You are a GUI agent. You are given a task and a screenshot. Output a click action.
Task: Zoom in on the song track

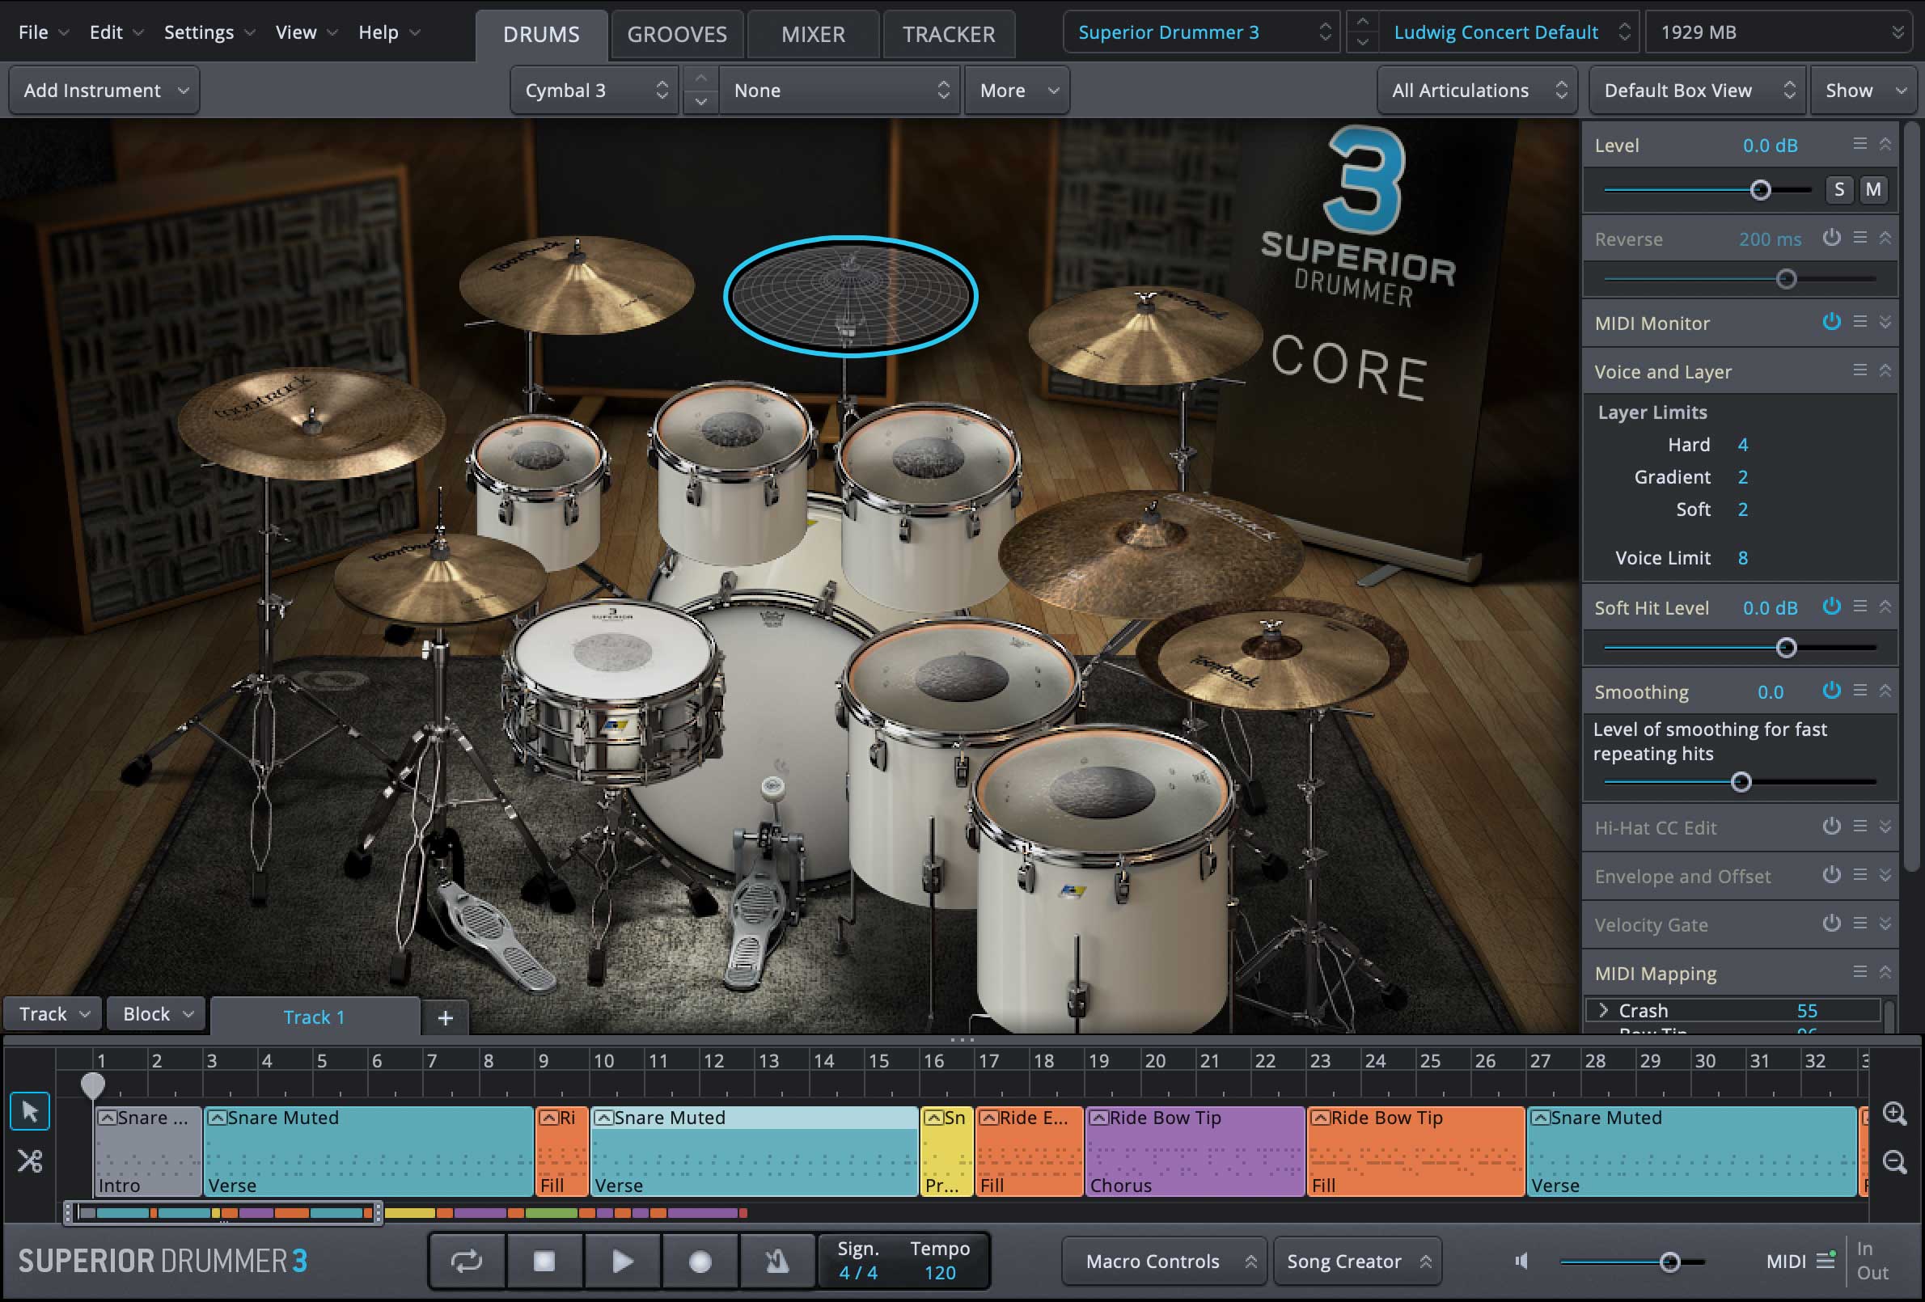point(1894,1113)
